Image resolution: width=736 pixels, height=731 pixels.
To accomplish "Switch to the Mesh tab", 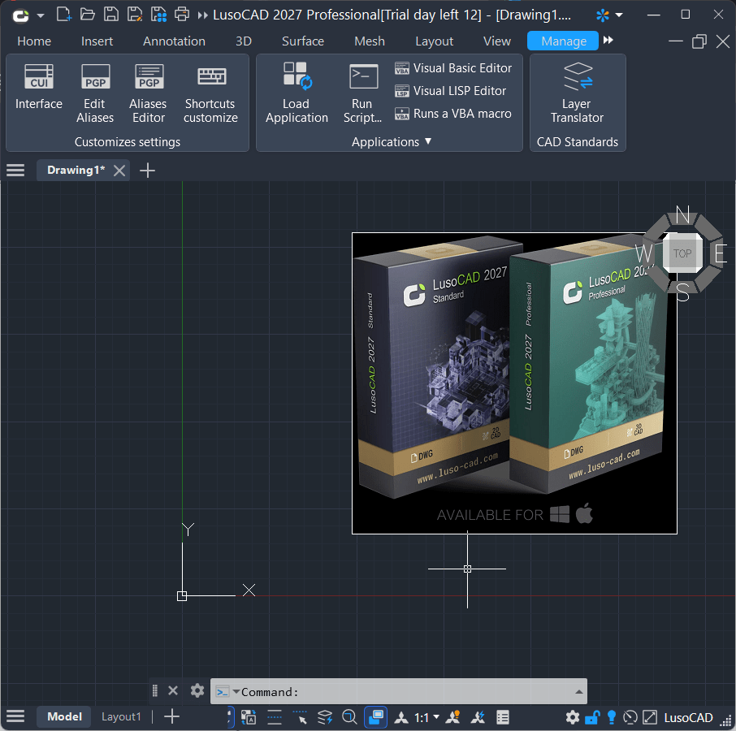I will click(x=370, y=41).
